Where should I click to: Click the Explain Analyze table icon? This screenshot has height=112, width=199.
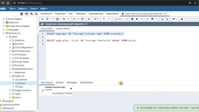pos(152,19)
